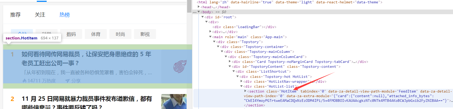Switch to the 推荐 tab
Image resolution: width=453 pixels, height=109 pixels.
15,15
